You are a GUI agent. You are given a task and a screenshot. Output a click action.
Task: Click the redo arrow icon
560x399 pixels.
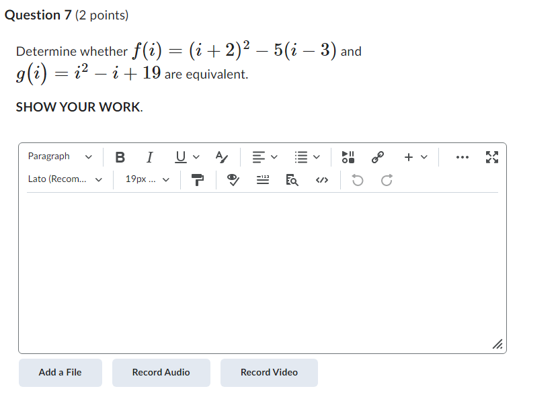[x=385, y=179]
